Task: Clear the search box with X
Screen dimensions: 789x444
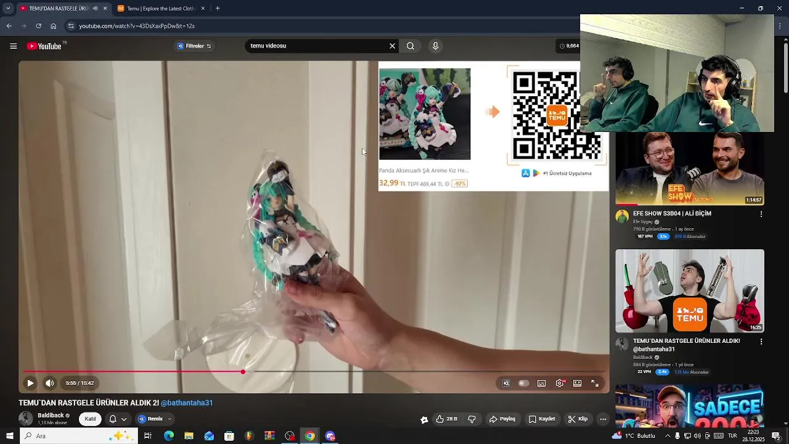Action: coord(392,46)
